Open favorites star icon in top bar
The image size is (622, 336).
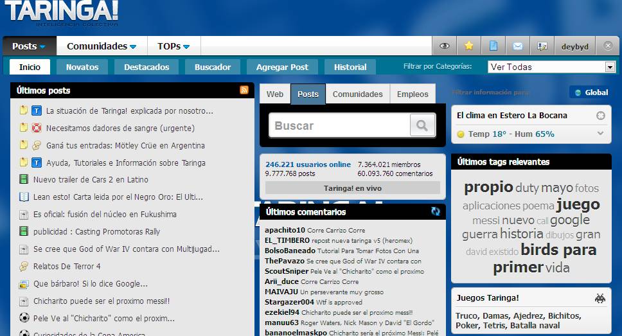469,46
